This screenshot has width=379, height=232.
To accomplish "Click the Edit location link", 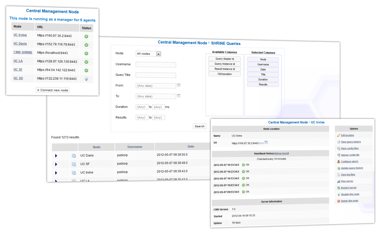I will point(347,135).
